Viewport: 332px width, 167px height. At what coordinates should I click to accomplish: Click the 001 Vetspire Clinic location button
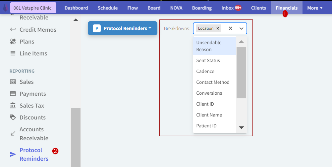tap(33, 8)
